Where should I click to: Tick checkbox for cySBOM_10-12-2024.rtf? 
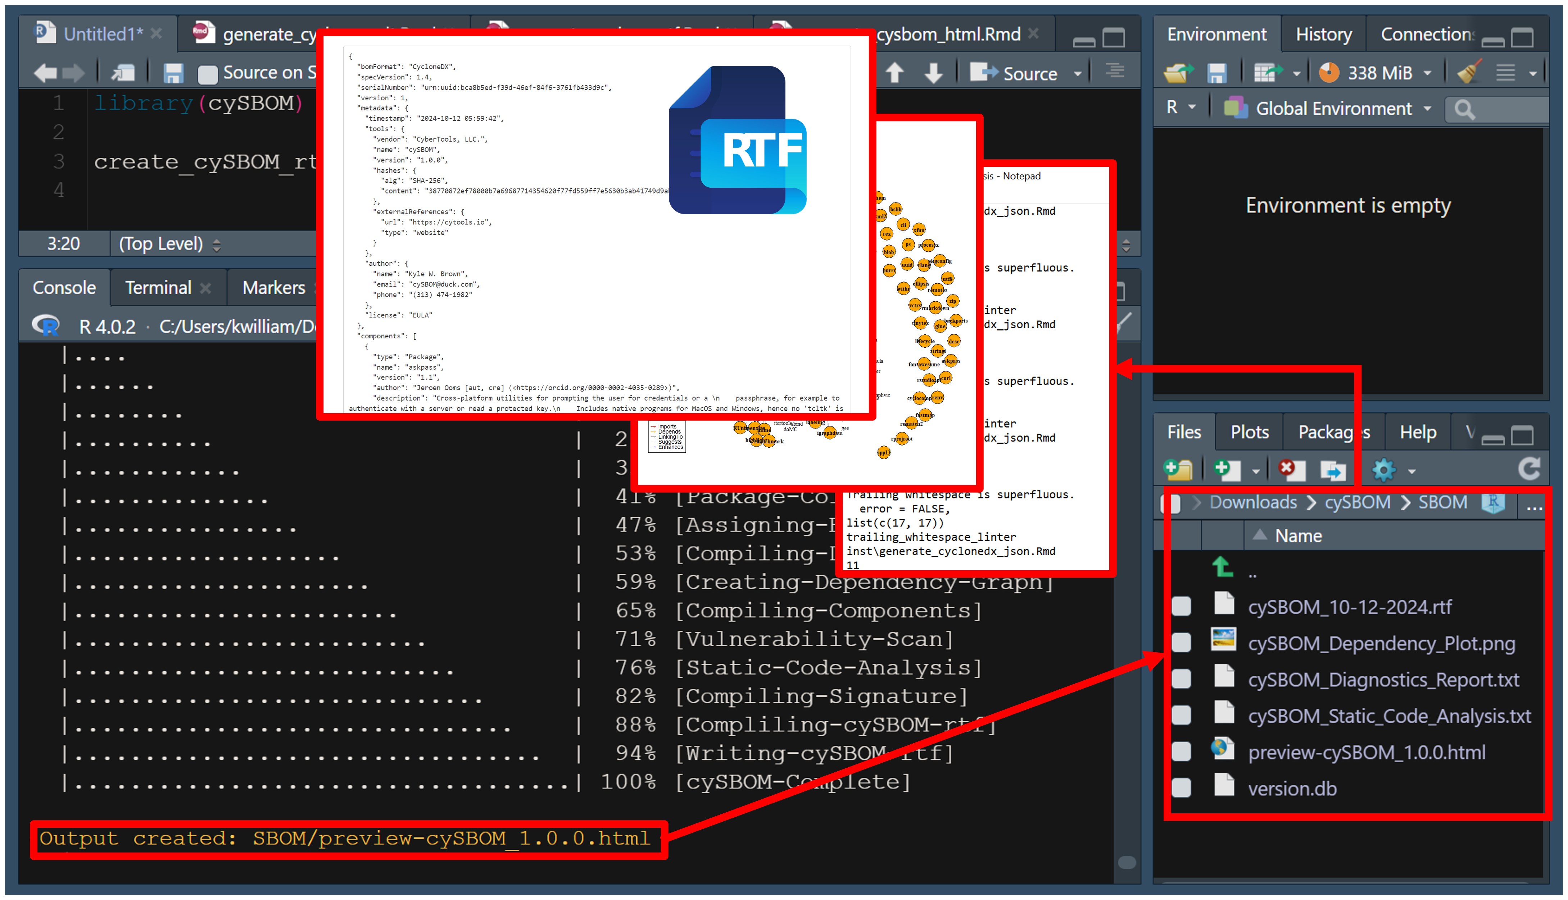tap(1181, 606)
